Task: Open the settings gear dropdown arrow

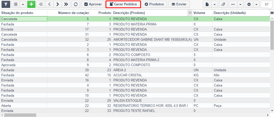Action: [256, 4]
